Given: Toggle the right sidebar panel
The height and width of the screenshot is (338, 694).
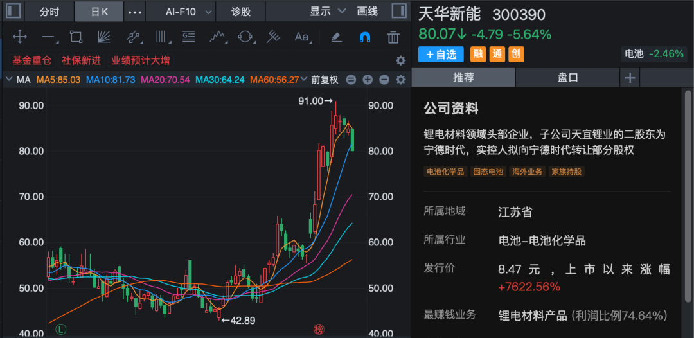Looking at the screenshot, I should pyautogui.click(x=398, y=12).
